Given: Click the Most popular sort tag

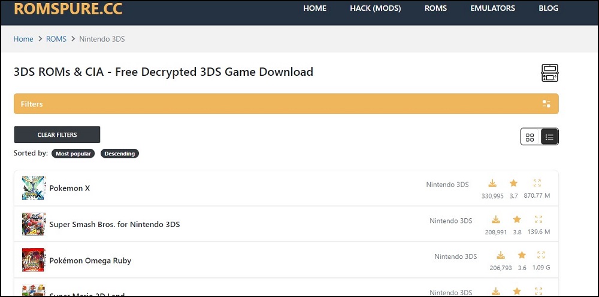Looking at the screenshot, I should click(x=73, y=154).
